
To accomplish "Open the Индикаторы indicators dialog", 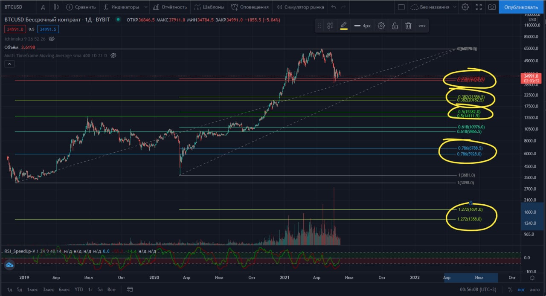I will click(121, 7).
